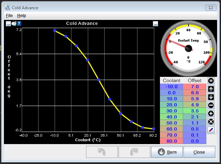Click the Burn button
This screenshot has width=221, height=164.
(167, 152)
